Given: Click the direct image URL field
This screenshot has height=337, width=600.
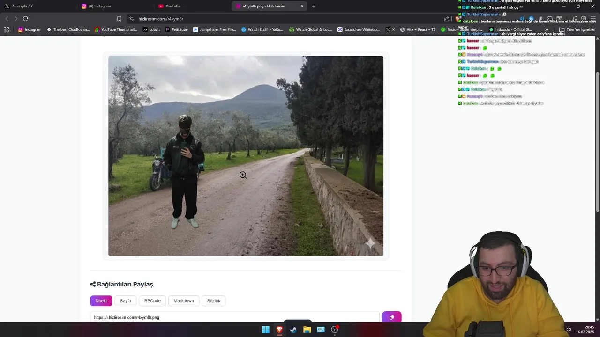Looking at the screenshot, I should [x=235, y=317].
